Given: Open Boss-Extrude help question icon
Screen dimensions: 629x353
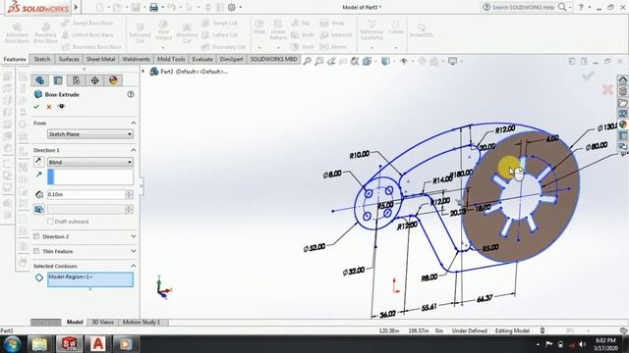Looking at the screenshot, I should click(131, 94).
